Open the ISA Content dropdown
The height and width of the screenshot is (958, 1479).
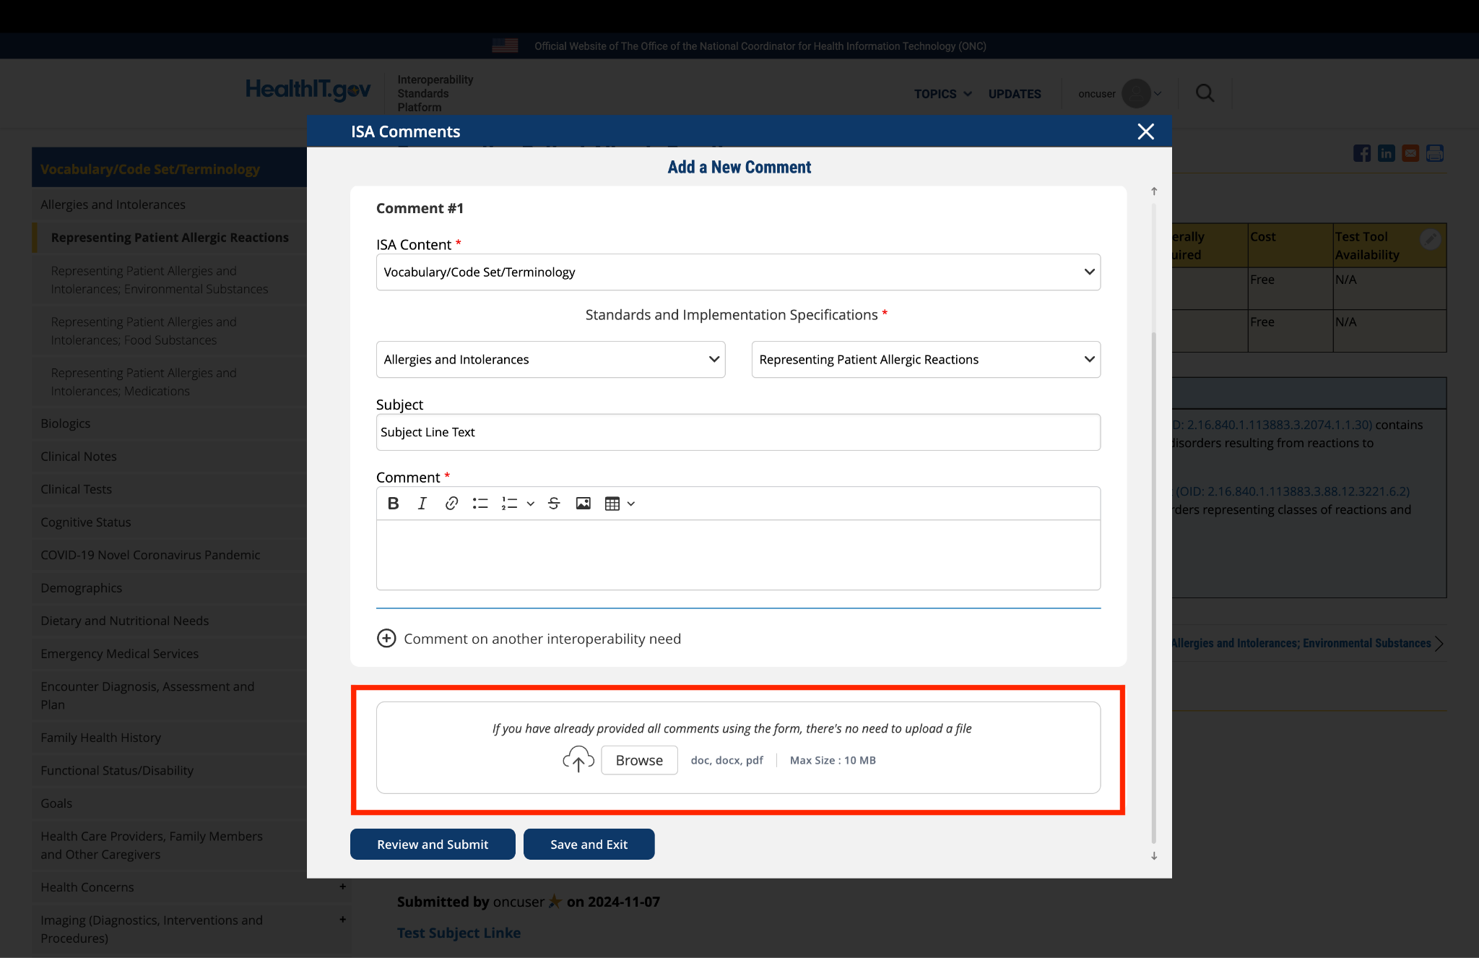[738, 272]
